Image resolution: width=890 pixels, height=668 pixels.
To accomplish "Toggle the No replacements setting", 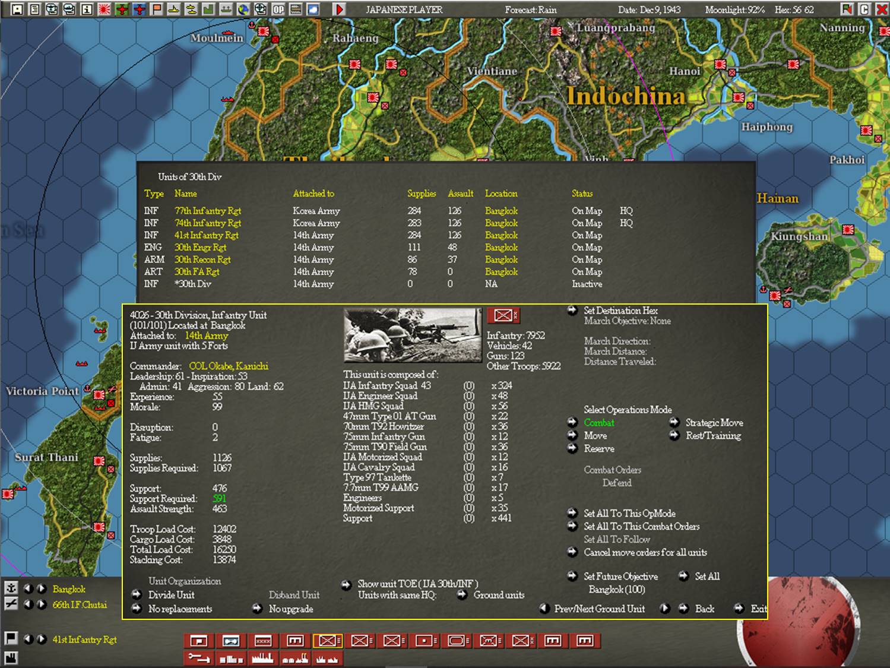I will pos(180,609).
